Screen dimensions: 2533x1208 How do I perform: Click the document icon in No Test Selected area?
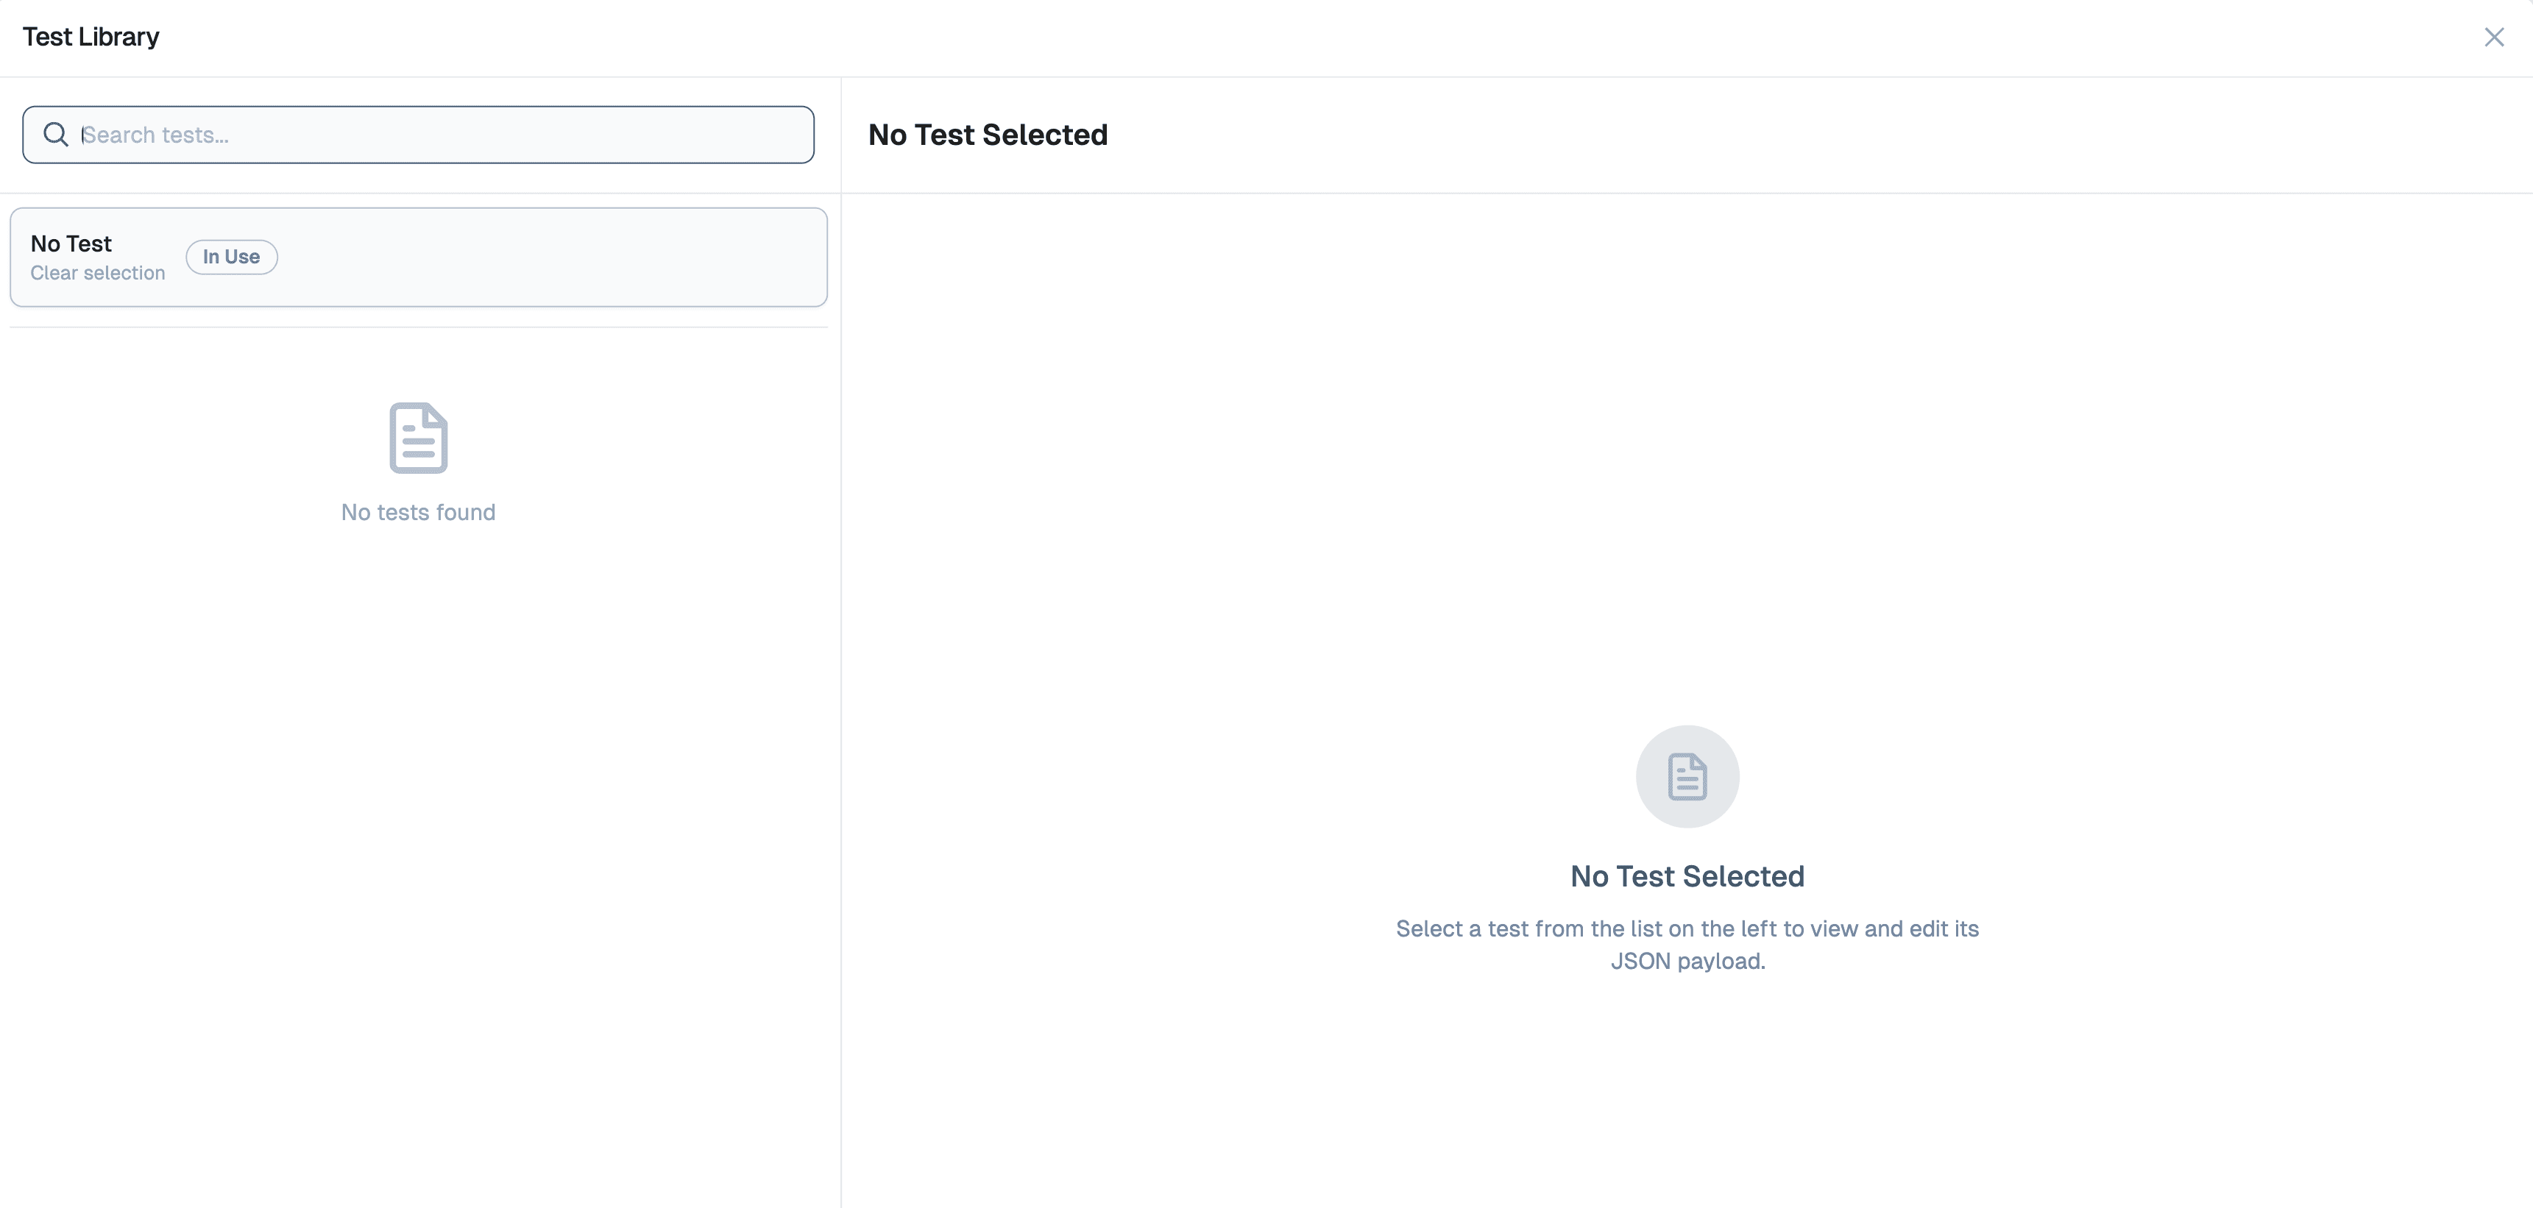pos(1687,776)
